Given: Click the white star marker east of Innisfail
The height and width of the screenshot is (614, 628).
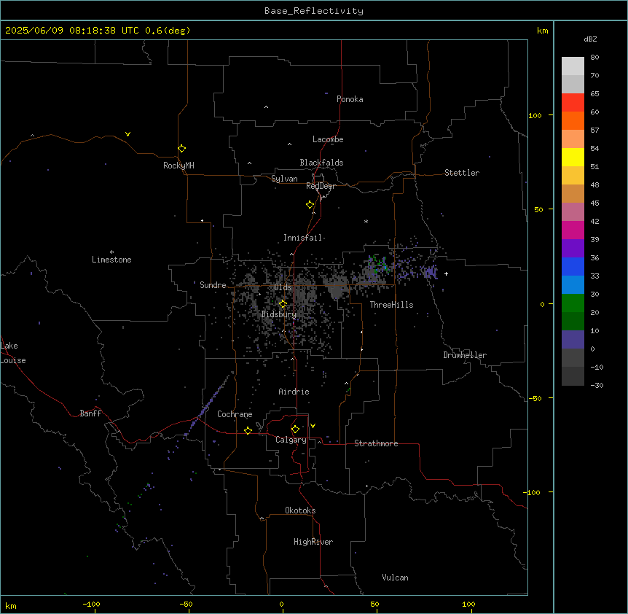Looking at the screenshot, I should tap(366, 221).
